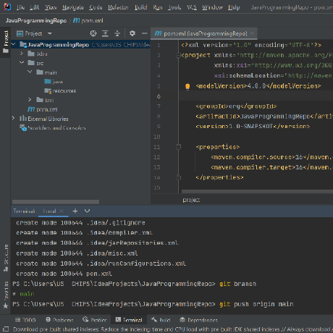Open the Build tool window
The width and height of the screenshot is (333, 333).
tap(161, 320)
